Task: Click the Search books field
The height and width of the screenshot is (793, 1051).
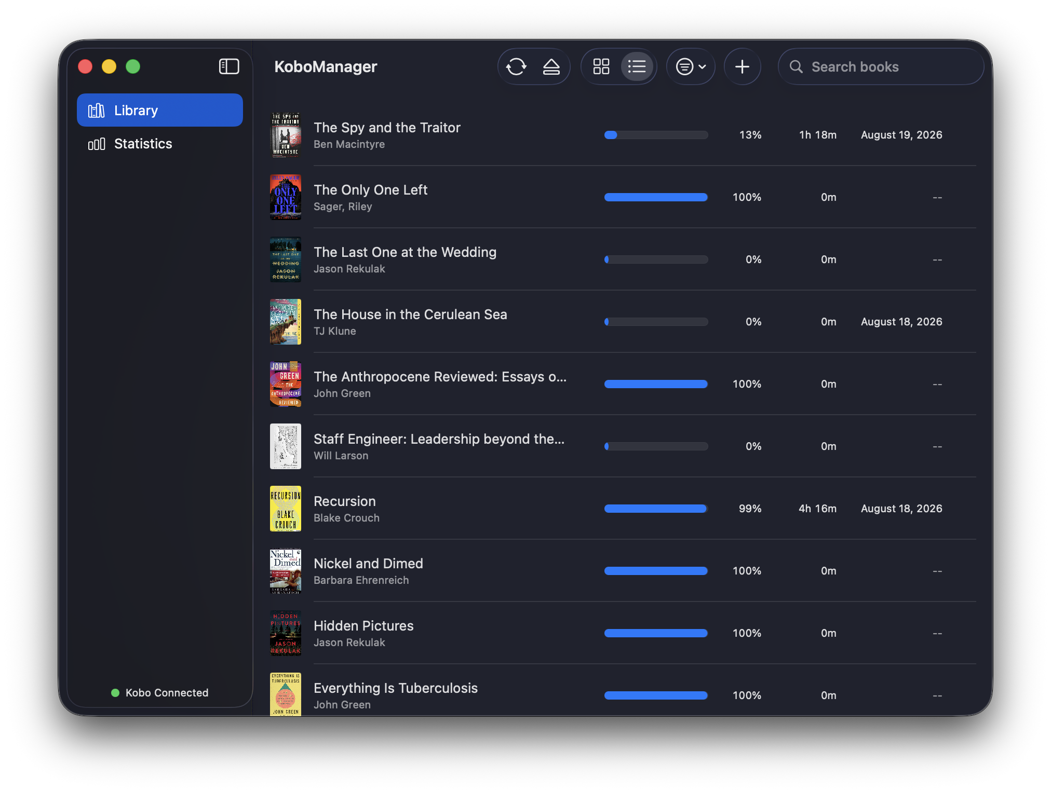Action: coord(881,66)
